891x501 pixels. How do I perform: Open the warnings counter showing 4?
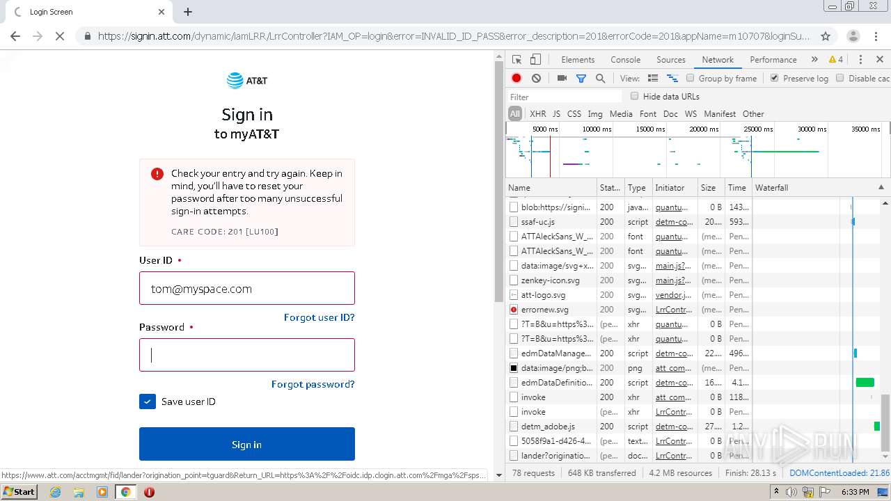click(x=836, y=60)
